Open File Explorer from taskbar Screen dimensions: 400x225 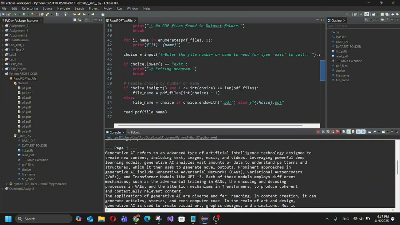point(101,219)
